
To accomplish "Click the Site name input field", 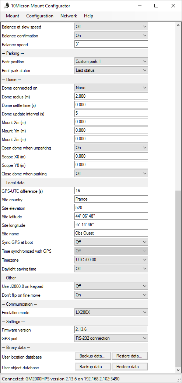I will 111,233.
